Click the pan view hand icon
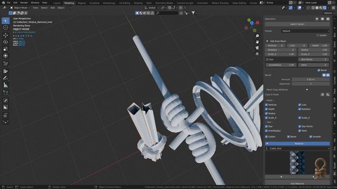The image size is (337, 189). pyautogui.click(x=257, y=42)
